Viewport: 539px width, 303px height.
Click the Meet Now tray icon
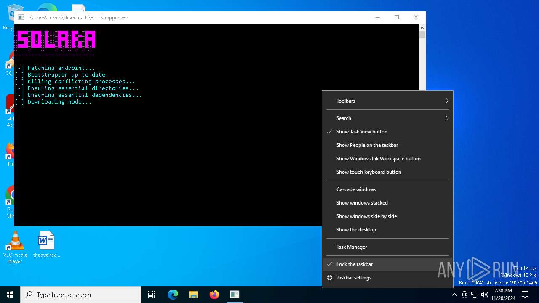pyautogui.click(x=464, y=295)
